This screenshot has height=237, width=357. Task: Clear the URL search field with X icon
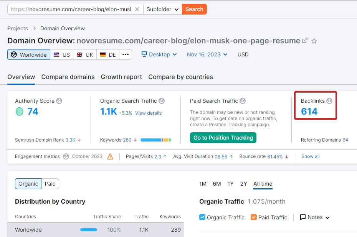pos(137,9)
